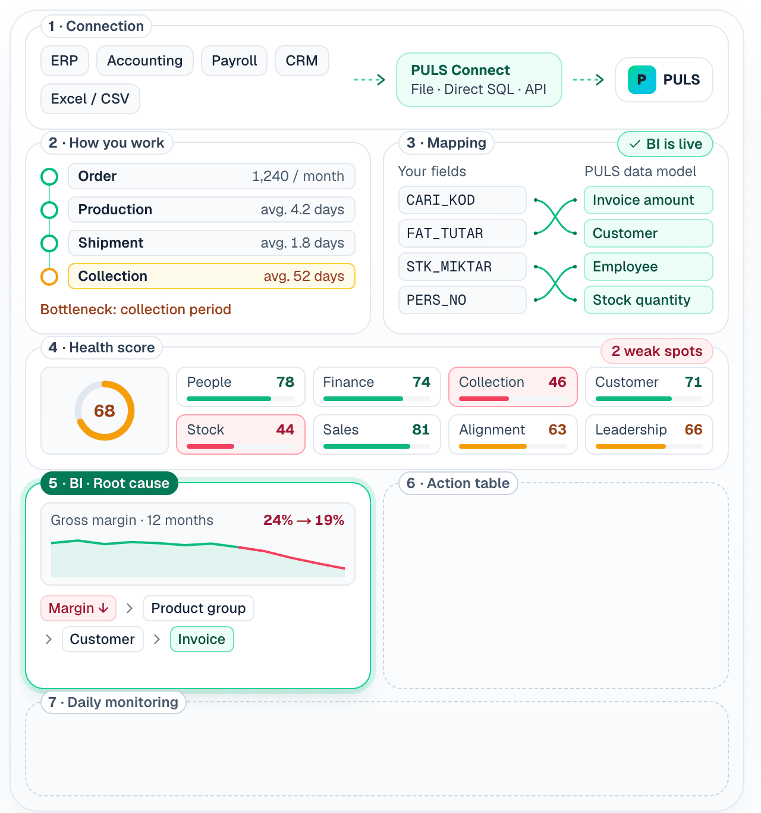Open the 7 · Daily monitoring section label
The height and width of the screenshot is (813, 761).
click(114, 702)
